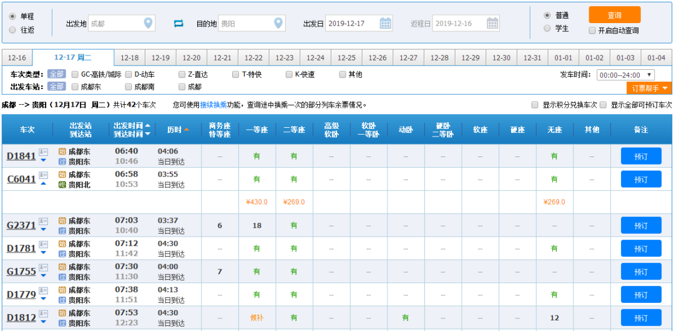Open ID card icon for train G2371
674x331 pixels.
44,221
